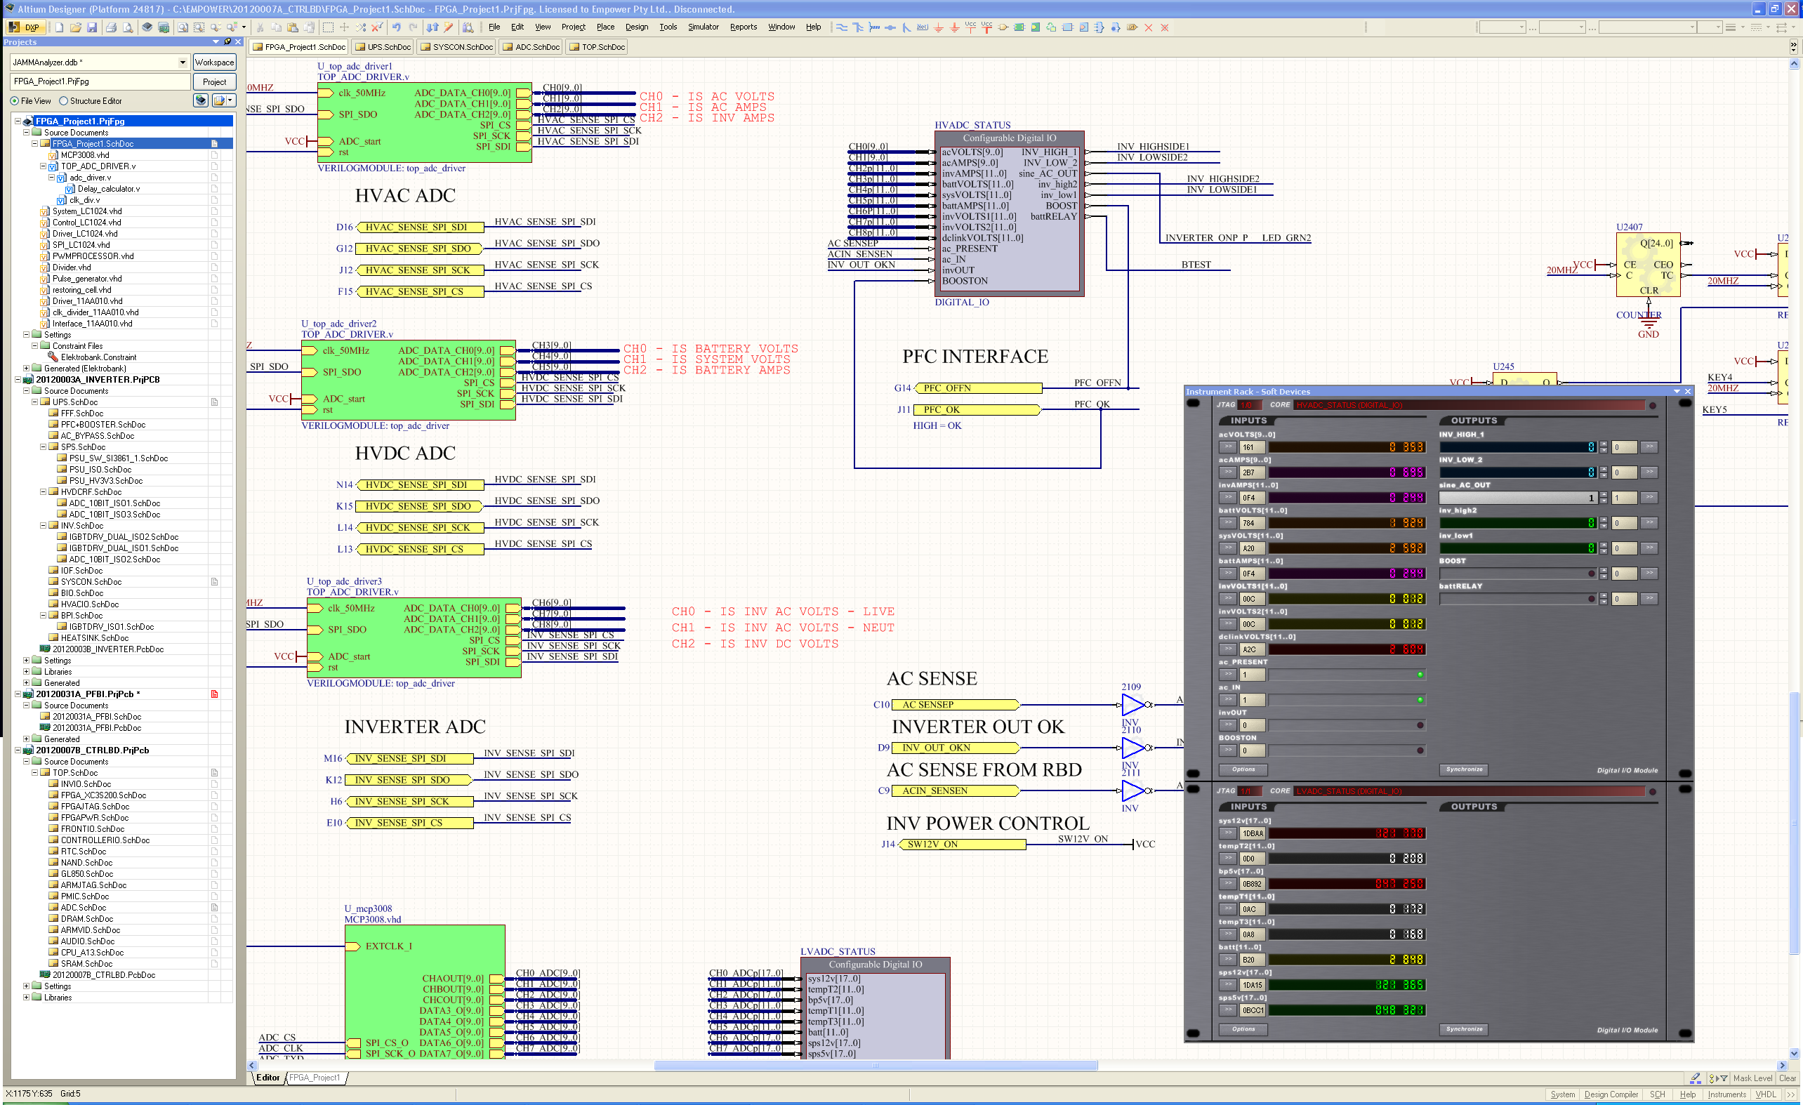Viewport: 1803px width, 1105px height.
Task: Collapse the 20120003A_INVERTER.PrjPCB project node
Action: click(x=18, y=380)
